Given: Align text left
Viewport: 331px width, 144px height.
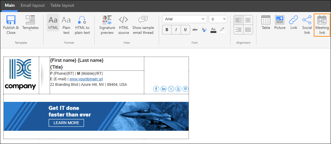Looking at the screenshot, I should [x=238, y=20].
